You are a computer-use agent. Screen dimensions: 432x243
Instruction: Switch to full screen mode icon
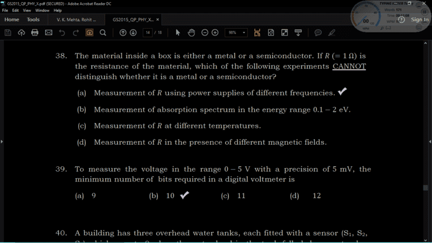point(285,32)
